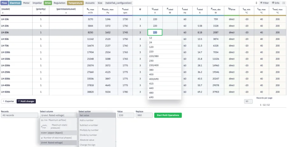Click the |model| column header
The width and height of the screenshot is (287, 147).
(x=16, y=11)
